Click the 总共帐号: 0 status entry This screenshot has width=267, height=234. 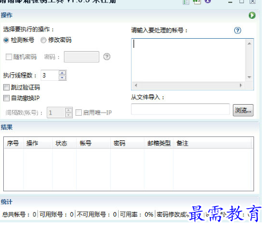(19, 215)
